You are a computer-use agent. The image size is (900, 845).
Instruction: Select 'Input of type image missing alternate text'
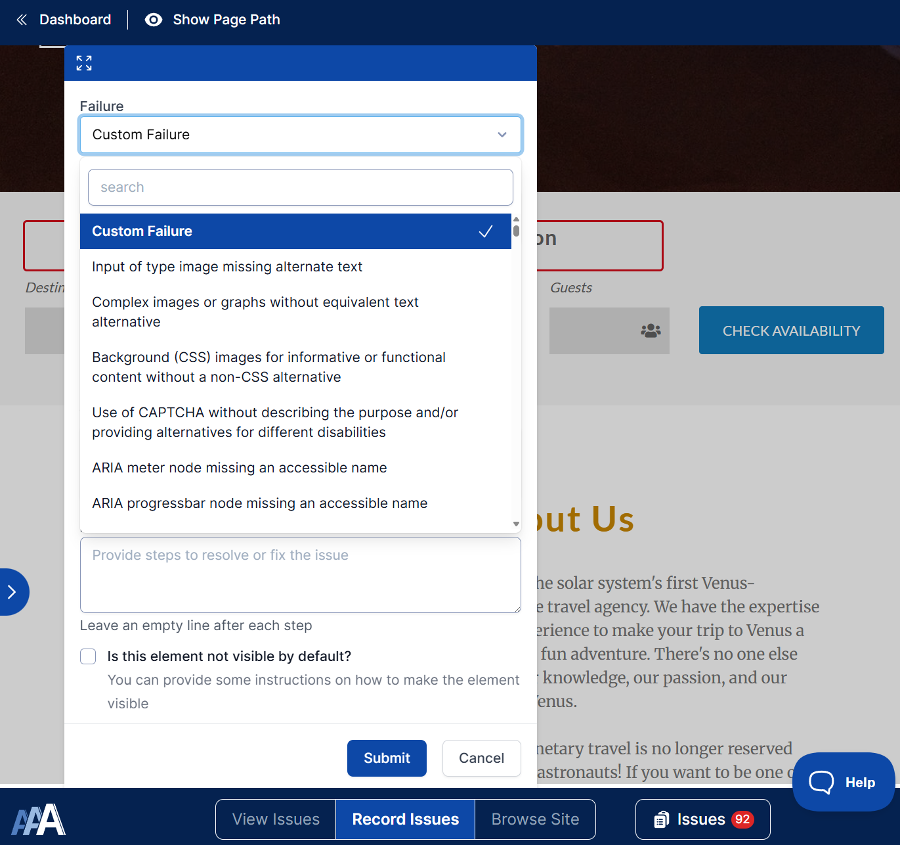[x=227, y=267]
